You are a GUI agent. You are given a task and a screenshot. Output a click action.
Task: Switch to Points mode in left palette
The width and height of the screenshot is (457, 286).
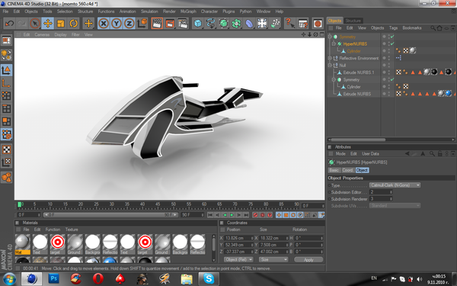6,96
